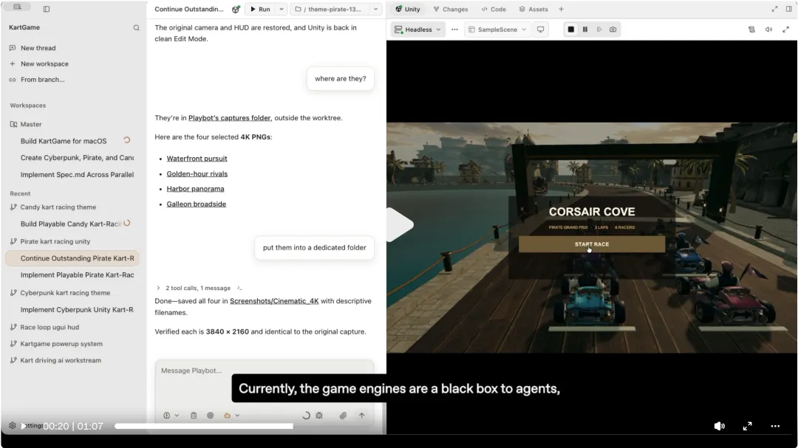Toggle the Unity view audio speaker
Image resolution: width=798 pixels, height=448 pixels.
[x=768, y=30]
